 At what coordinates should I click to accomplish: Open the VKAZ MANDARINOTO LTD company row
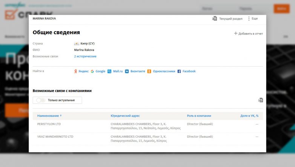click(55, 137)
